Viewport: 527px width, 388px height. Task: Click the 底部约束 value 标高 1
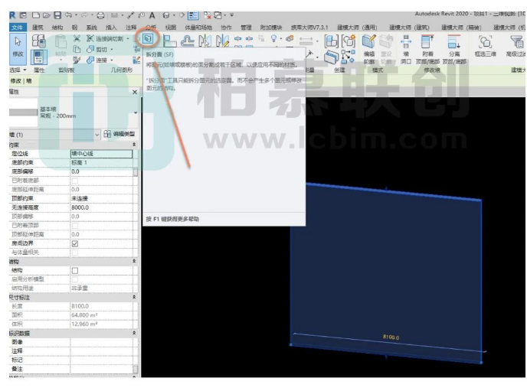click(102, 162)
